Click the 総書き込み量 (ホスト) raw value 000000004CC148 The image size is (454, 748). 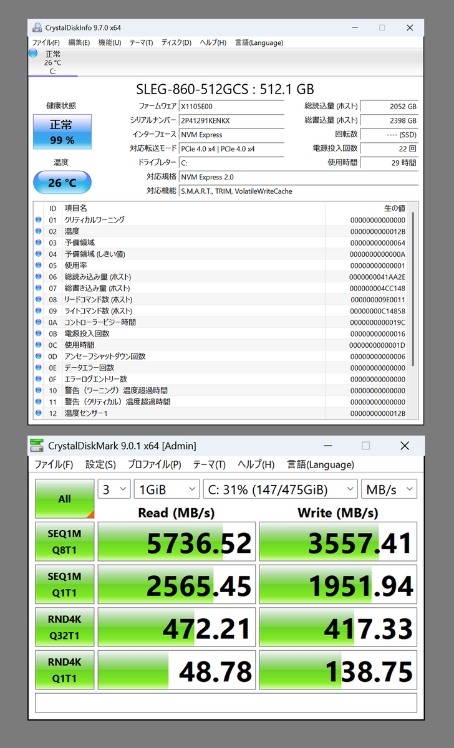[x=377, y=289]
